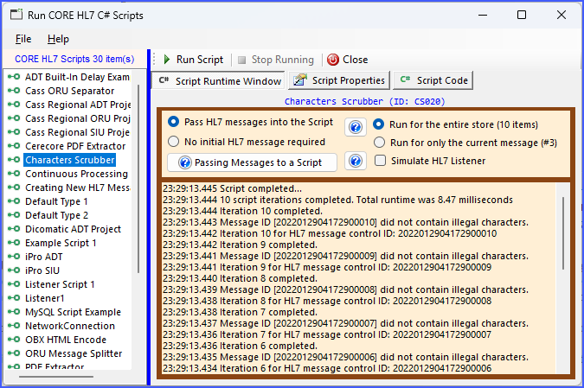Enable Simulate HL7 Listener checkbox

coord(380,161)
